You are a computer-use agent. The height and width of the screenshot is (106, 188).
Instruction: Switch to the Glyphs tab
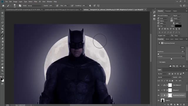tap(175, 11)
